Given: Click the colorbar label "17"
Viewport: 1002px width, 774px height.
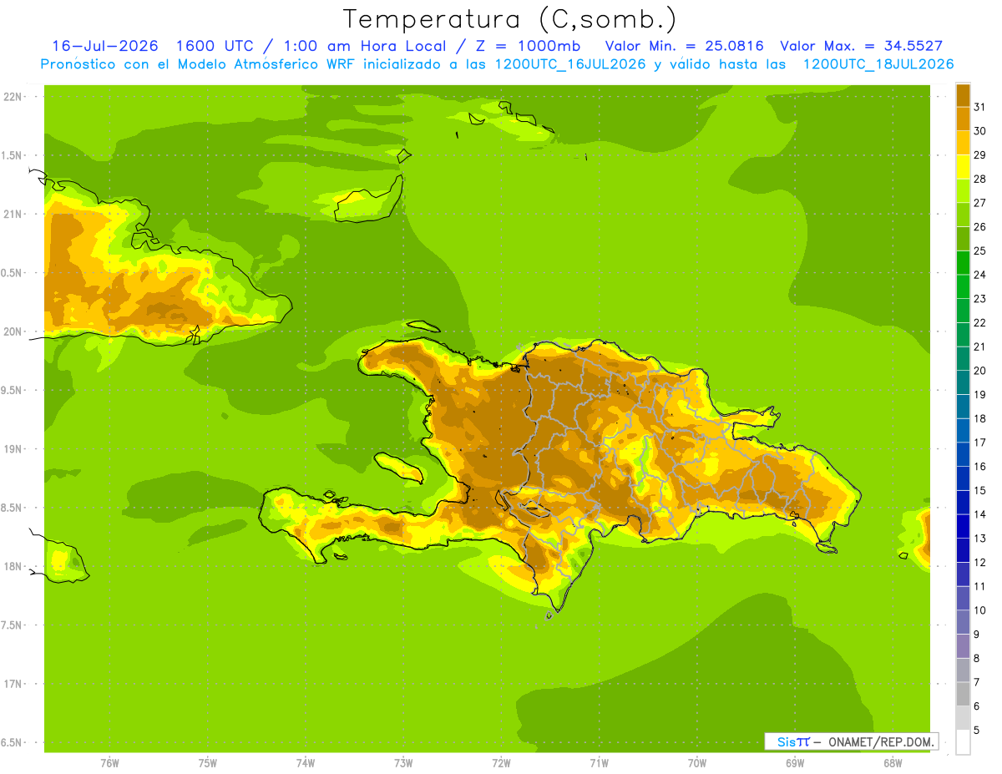Looking at the screenshot, I should coord(980,443).
